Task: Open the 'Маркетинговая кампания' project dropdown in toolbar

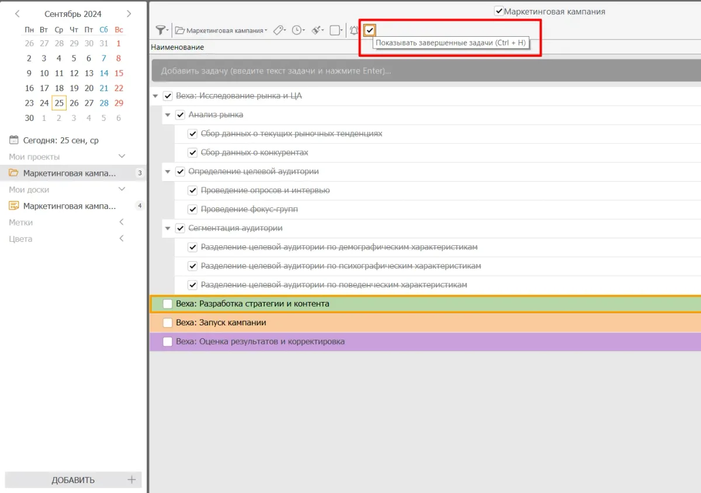Action: pyautogui.click(x=221, y=30)
